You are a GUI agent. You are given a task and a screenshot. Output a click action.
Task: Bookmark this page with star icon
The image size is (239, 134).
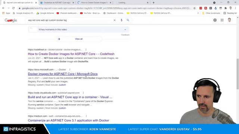(195, 8)
